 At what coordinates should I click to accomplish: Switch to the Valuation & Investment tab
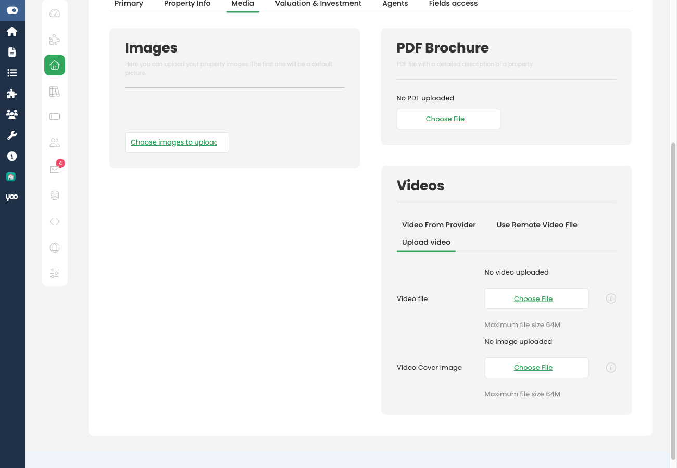tap(318, 4)
